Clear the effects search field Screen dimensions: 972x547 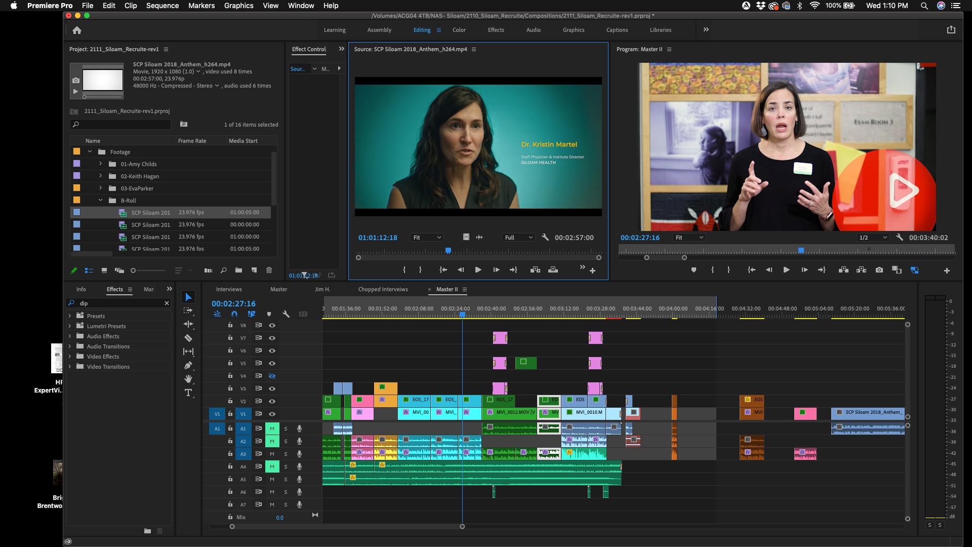tap(167, 303)
